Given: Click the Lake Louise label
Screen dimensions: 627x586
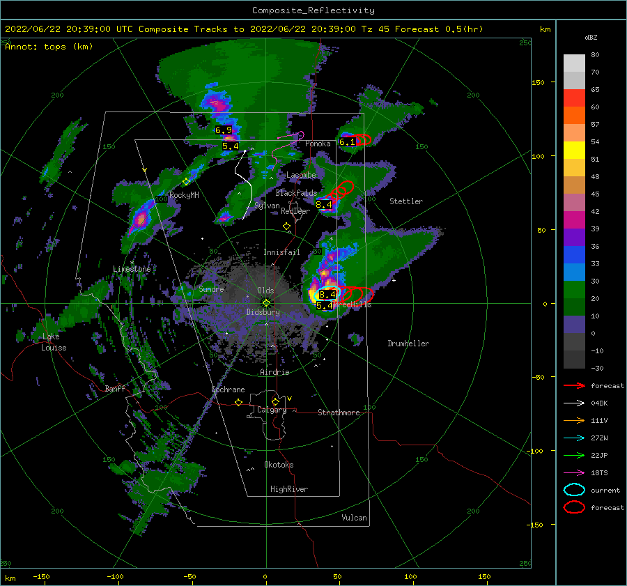Looking at the screenshot, I should (x=54, y=342).
